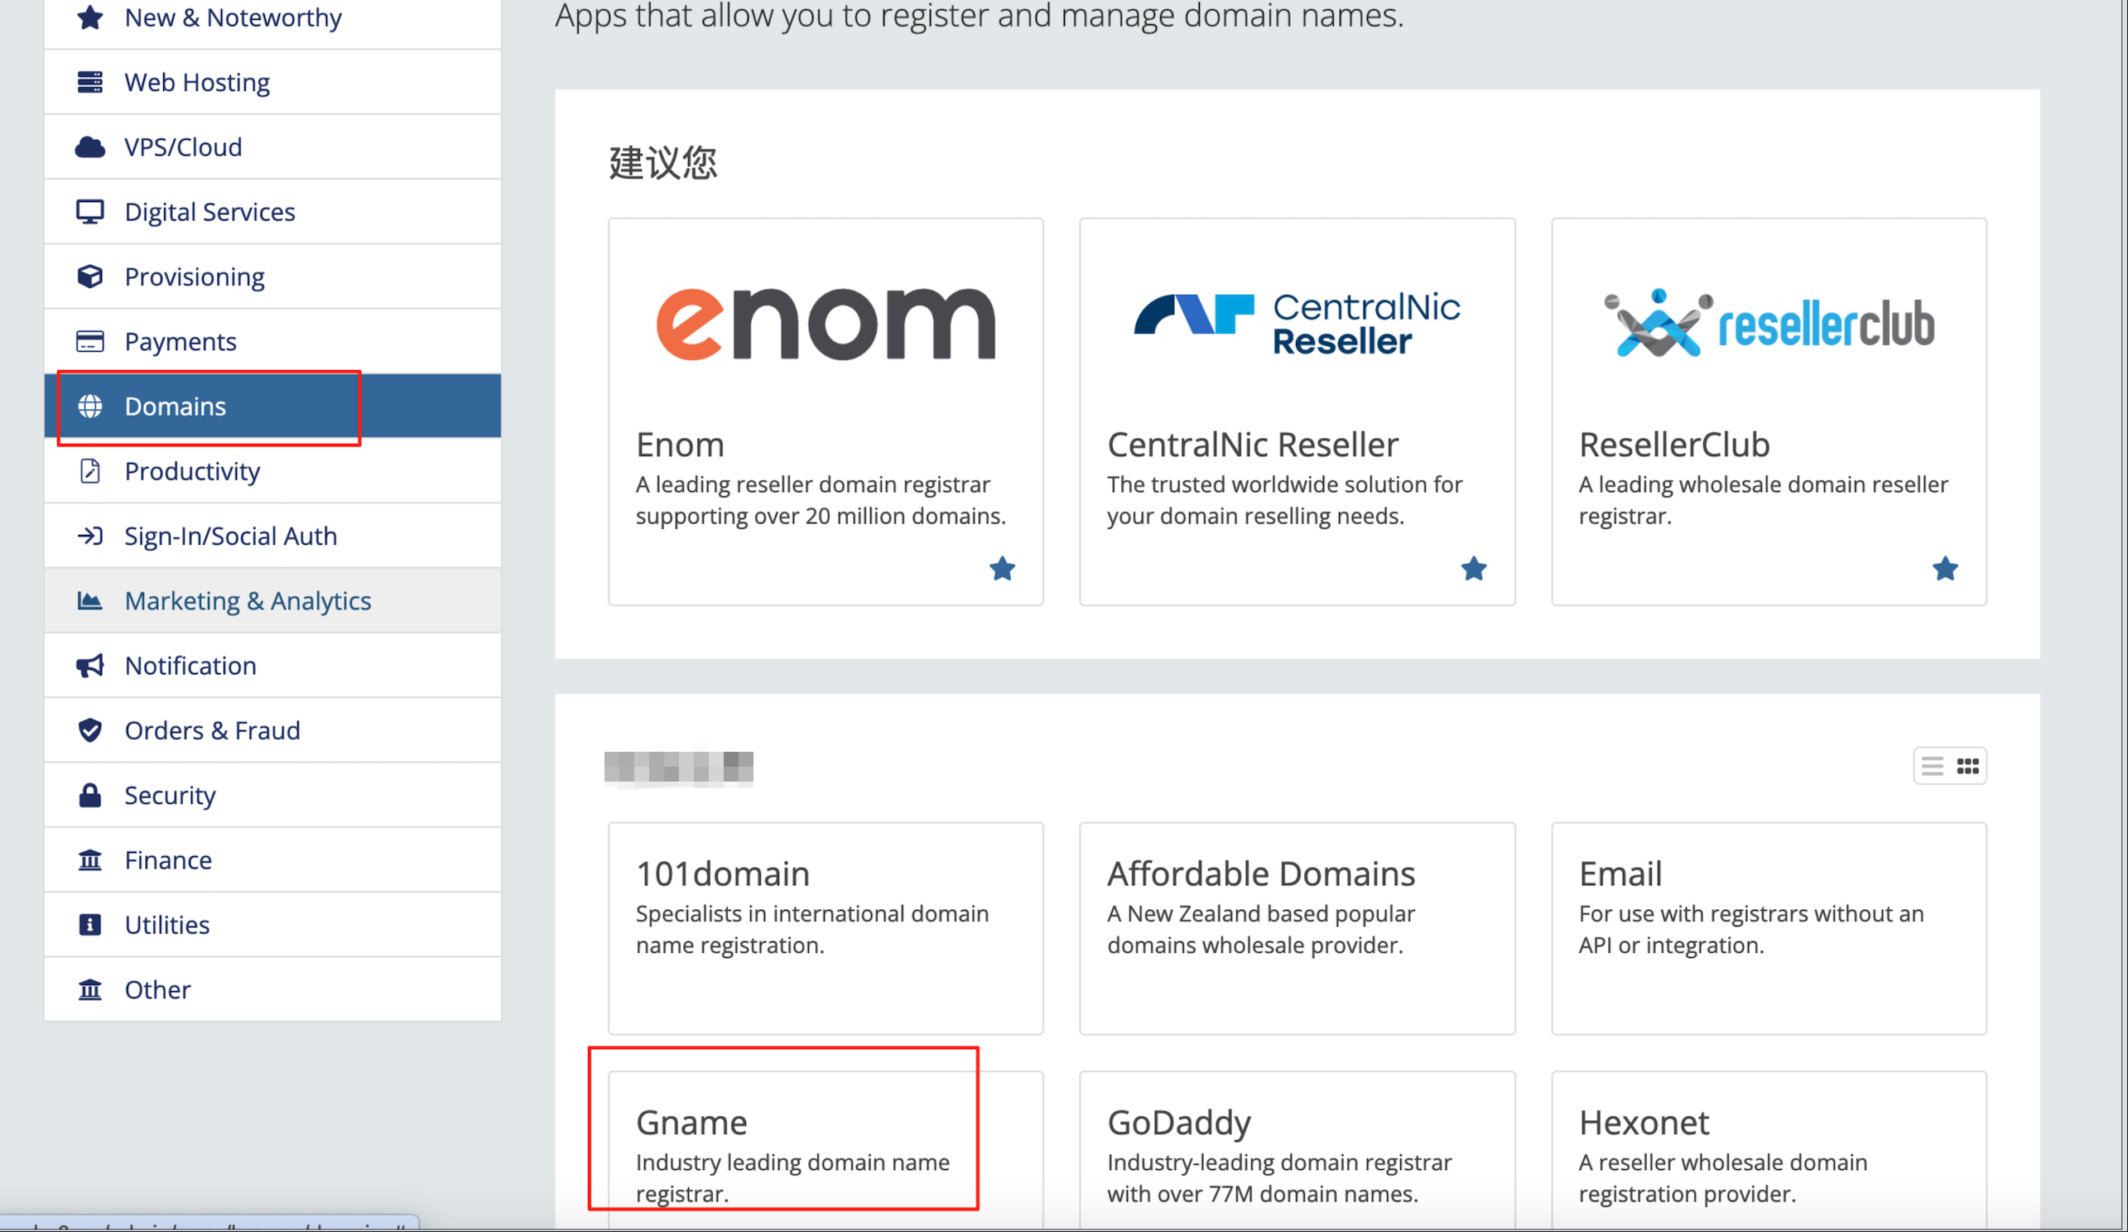Switch to grid view layout
The height and width of the screenshot is (1232, 2128).
(x=1967, y=766)
